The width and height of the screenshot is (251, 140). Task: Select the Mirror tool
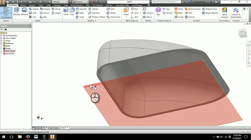pyautogui.click(x=147, y=17)
